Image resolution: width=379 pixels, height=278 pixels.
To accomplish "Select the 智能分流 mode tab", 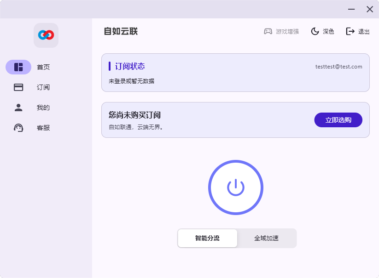I will 207,238.
